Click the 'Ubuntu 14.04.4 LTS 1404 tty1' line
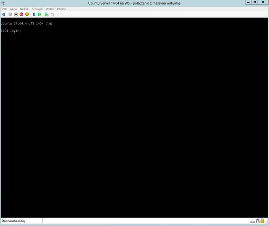 (x=27, y=23)
